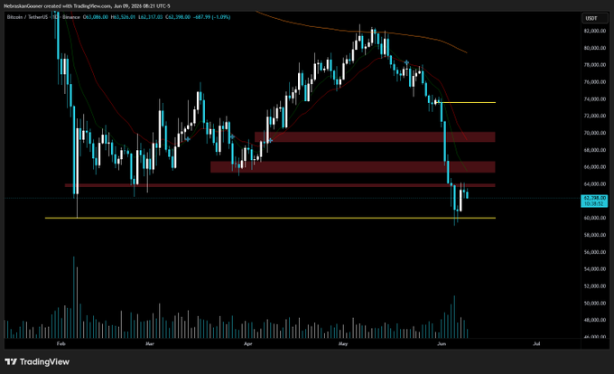614x374 pixels.
Task: Click the 80,000.00 price axis label
Action: (x=595, y=48)
